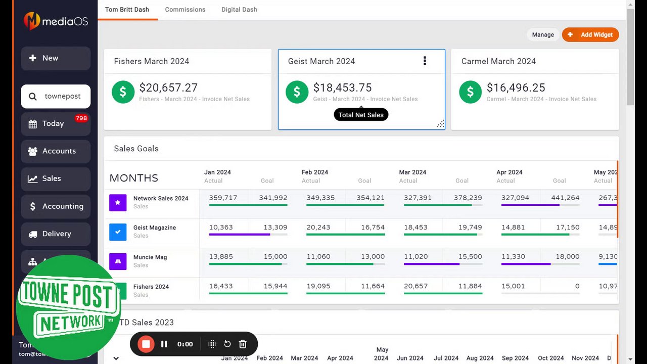
Task: Click the 798 notification badge on Today
Action: click(81, 118)
